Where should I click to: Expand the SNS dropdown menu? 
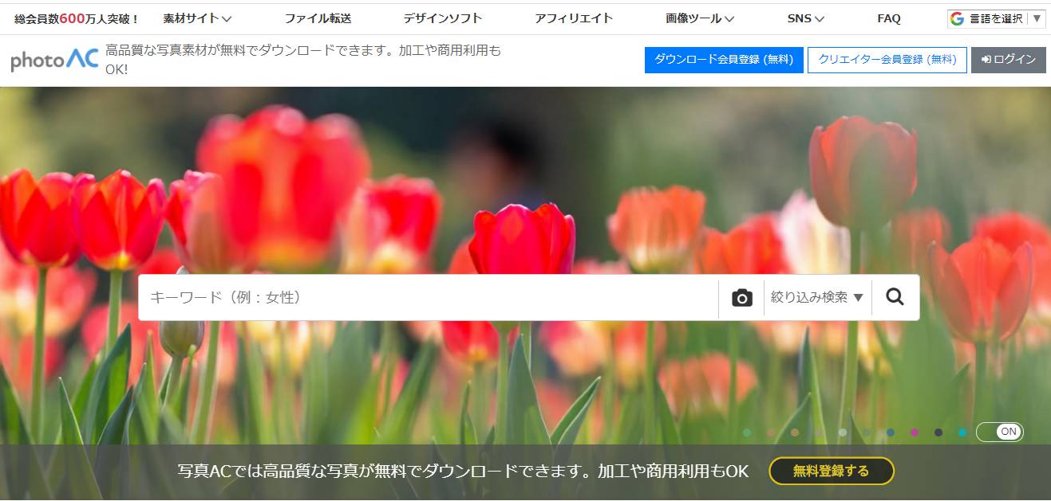805,18
